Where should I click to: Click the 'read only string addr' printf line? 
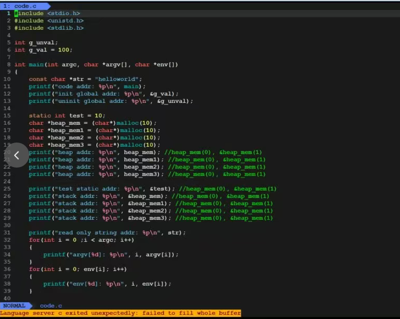click(x=108, y=232)
